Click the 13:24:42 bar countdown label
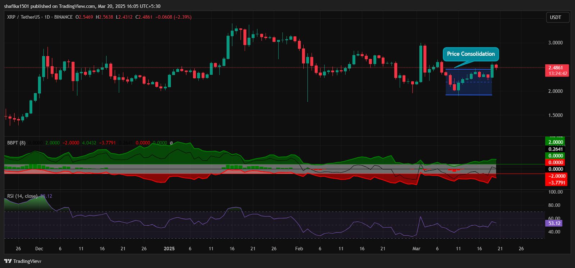The width and height of the screenshot is (575, 268). pyautogui.click(x=557, y=74)
